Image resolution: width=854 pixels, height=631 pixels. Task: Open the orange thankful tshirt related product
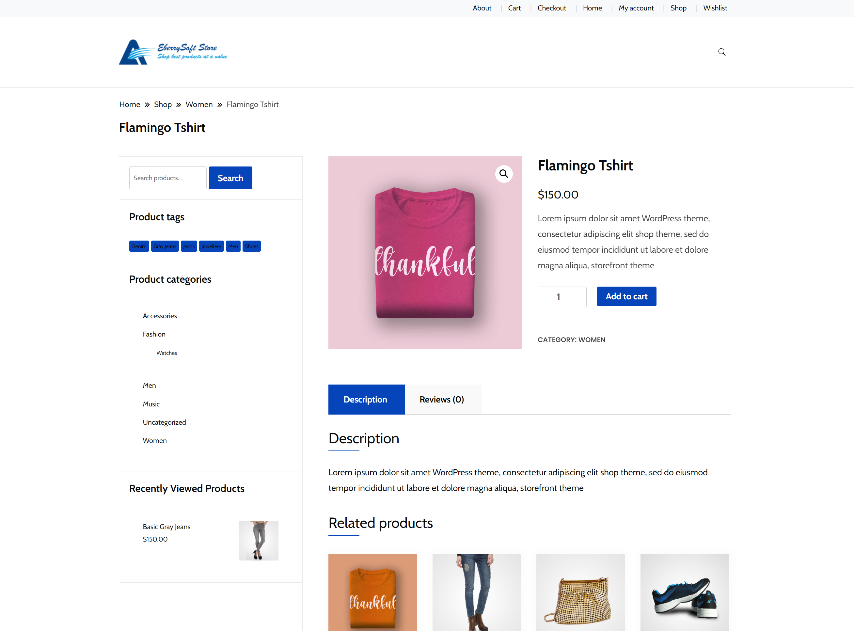click(x=373, y=592)
